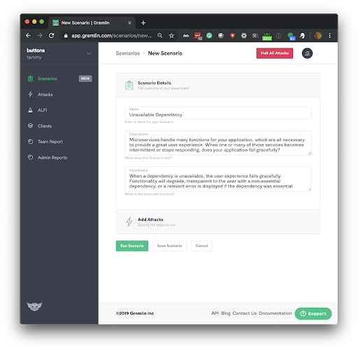Screen dimensions: 358x351
Task: Click the Scenario Details clipboard icon
Action: click(x=129, y=85)
